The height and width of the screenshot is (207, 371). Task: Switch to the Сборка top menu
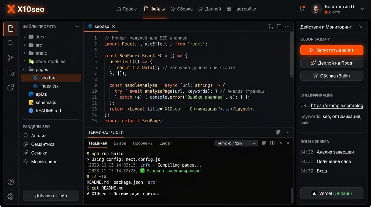click(181, 9)
